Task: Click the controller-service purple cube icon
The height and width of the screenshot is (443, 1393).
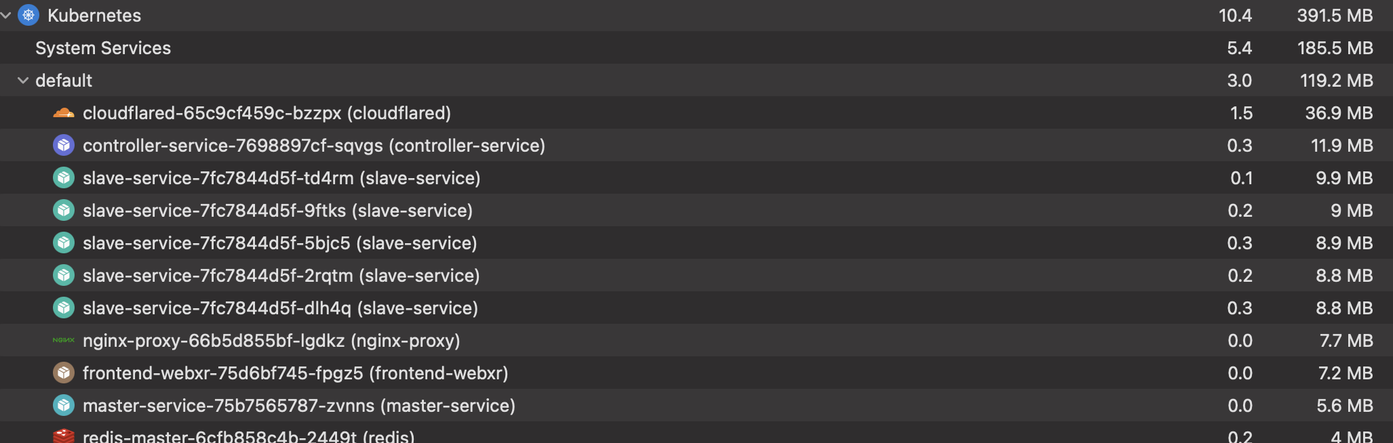Action: pos(64,145)
